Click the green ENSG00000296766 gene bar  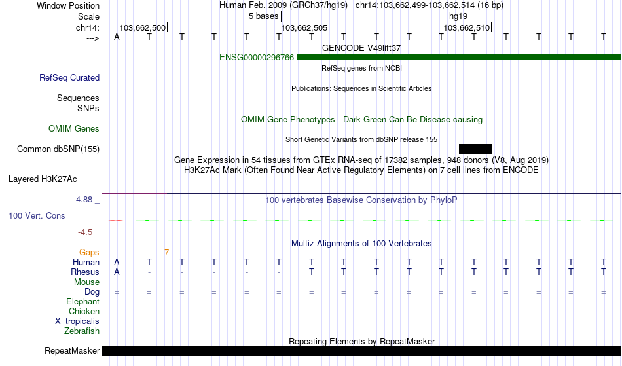[459, 58]
